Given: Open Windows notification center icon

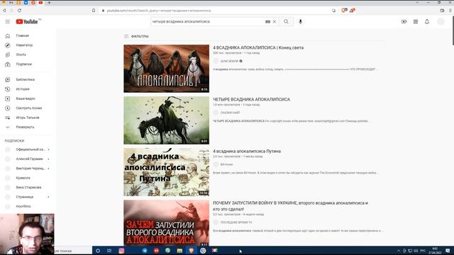Looking at the screenshot, I should click(x=448, y=251).
